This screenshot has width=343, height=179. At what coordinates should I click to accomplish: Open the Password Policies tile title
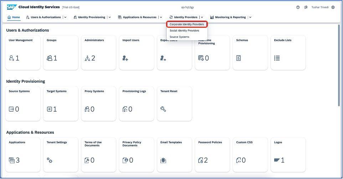click(210, 142)
